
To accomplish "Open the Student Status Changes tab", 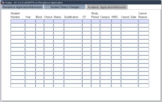I will [65, 7].
